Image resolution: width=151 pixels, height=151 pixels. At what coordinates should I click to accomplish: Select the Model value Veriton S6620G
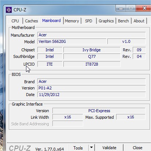click(72, 41)
